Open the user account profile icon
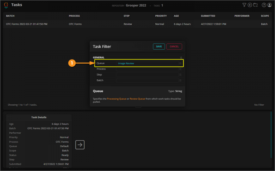Image resolution: width=275 pixels, height=171 pixels. 269,5
